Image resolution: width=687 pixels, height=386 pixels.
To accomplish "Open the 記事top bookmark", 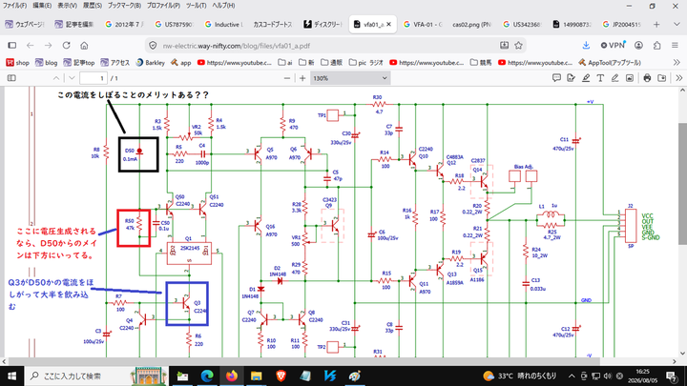I will pyautogui.click(x=79, y=63).
